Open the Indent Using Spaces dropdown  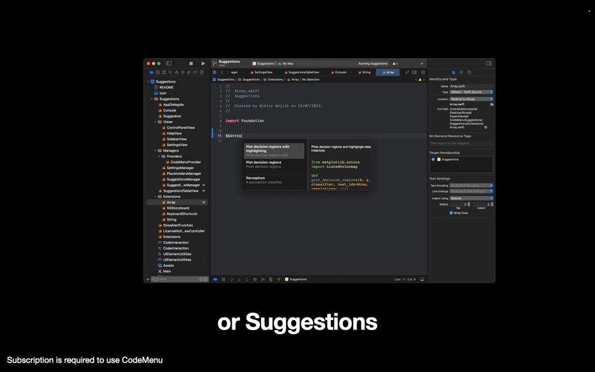pos(471,198)
